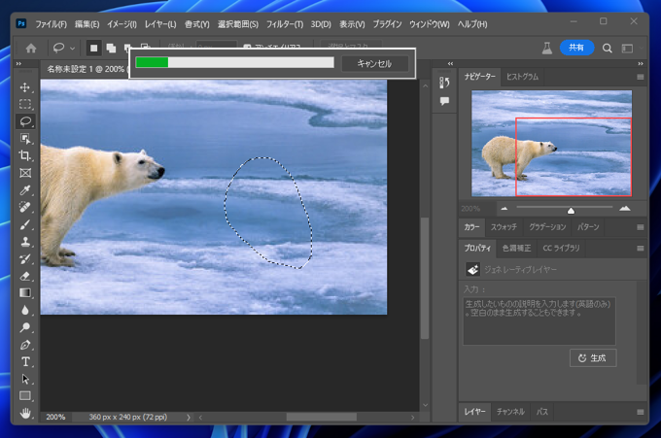Click the Navigator polar bear thumbnail

(x=551, y=143)
